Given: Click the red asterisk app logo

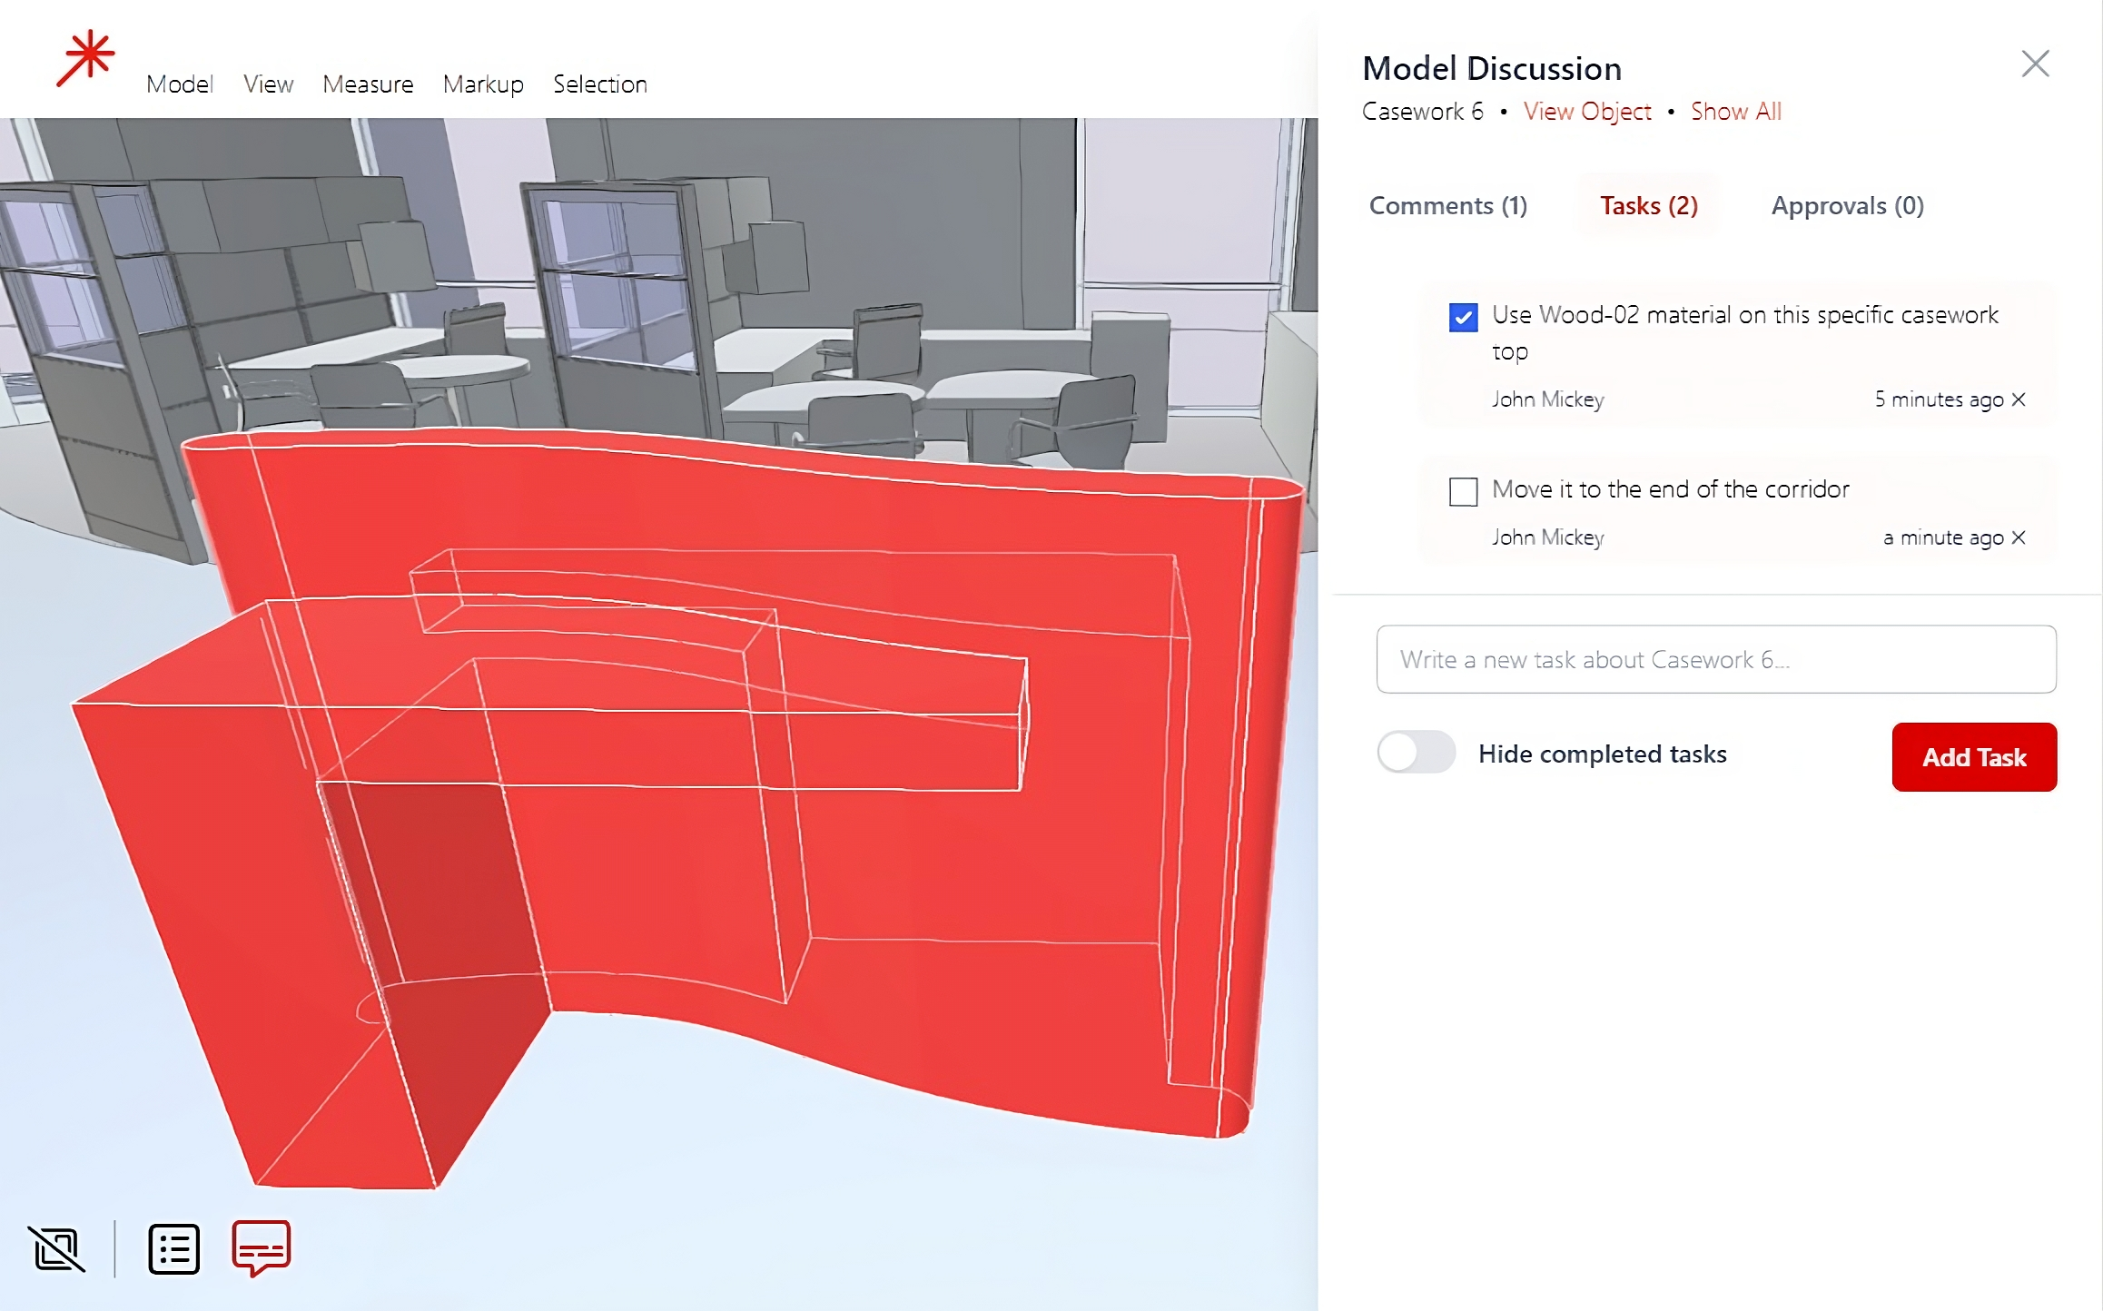Looking at the screenshot, I should [x=86, y=59].
